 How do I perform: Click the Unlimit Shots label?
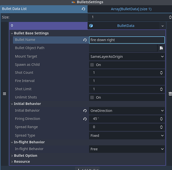26,97
